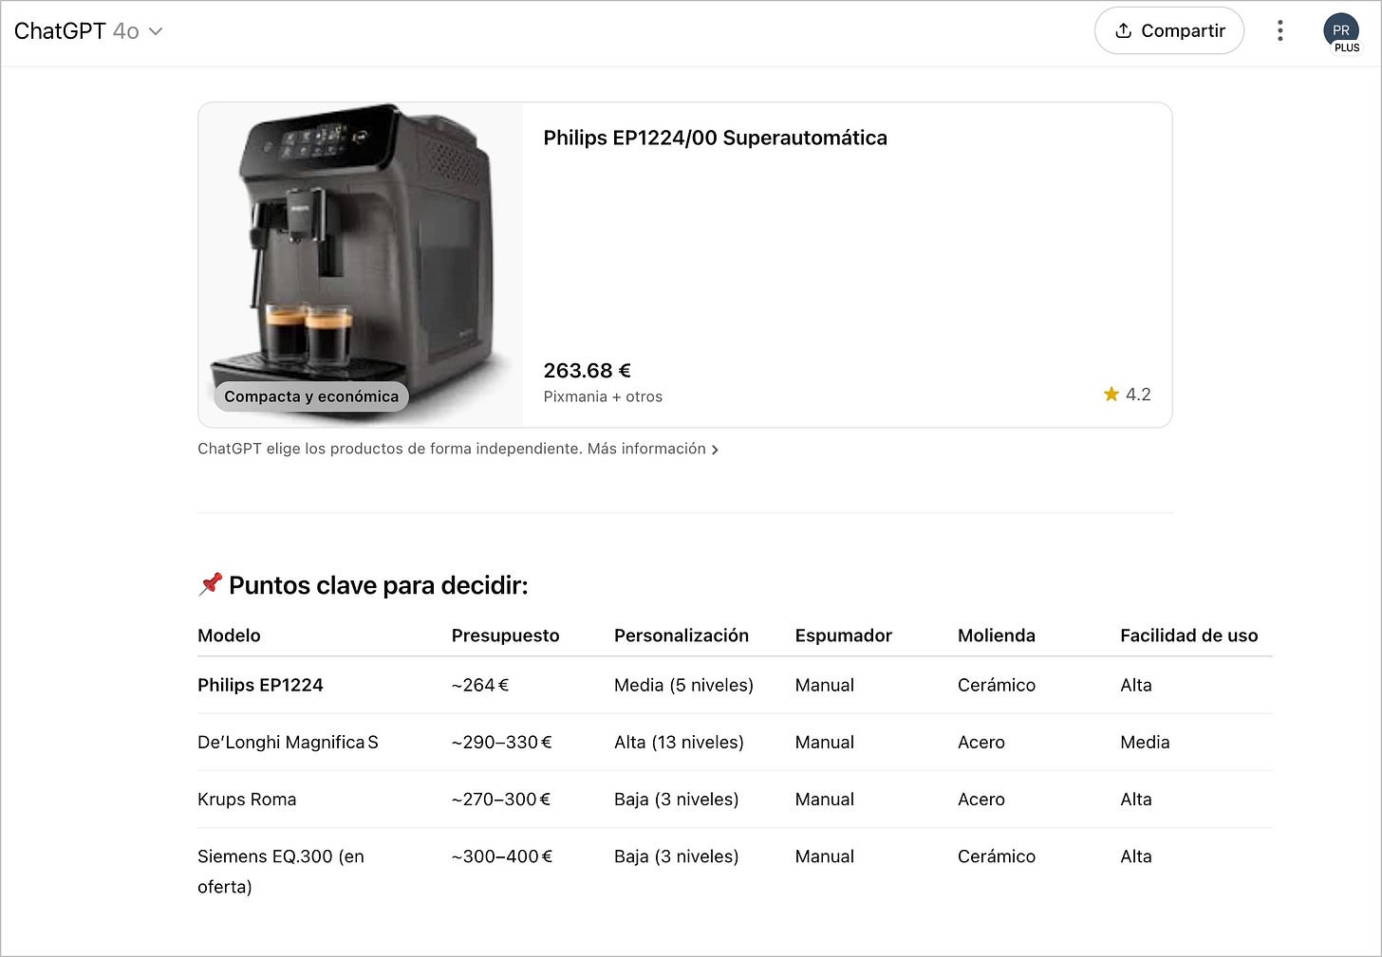This screenshot has width=1382, height=957.
Task: Select the Modelo column header
Action: (229, 635)
